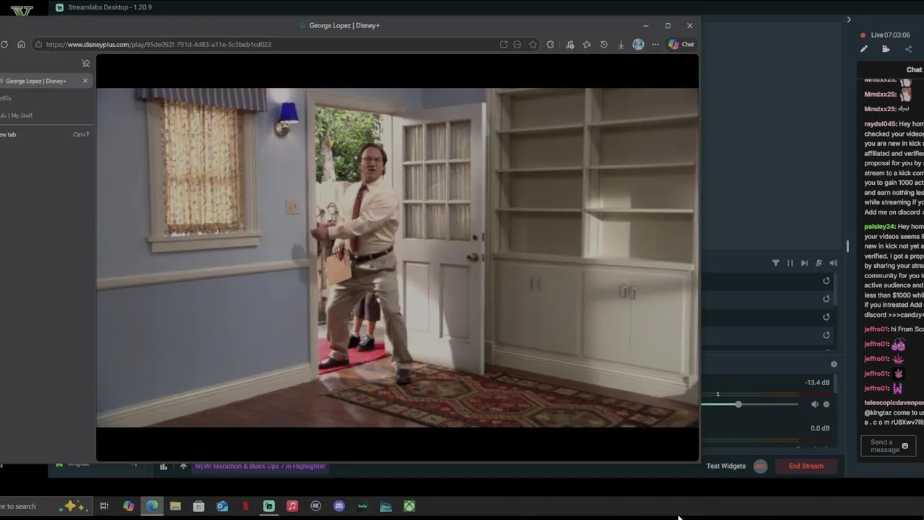
Task: Open Copilot Chat in browser
Action: pyautogui.click(x=681, y=44)
